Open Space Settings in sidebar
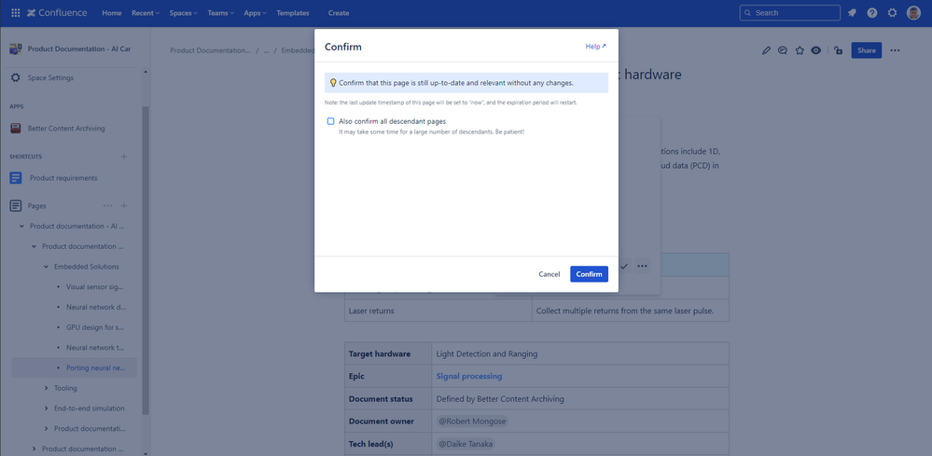Image resolution: width=932 pixels, height=456 pixels. pyautogui.click(x=50, y=77)
